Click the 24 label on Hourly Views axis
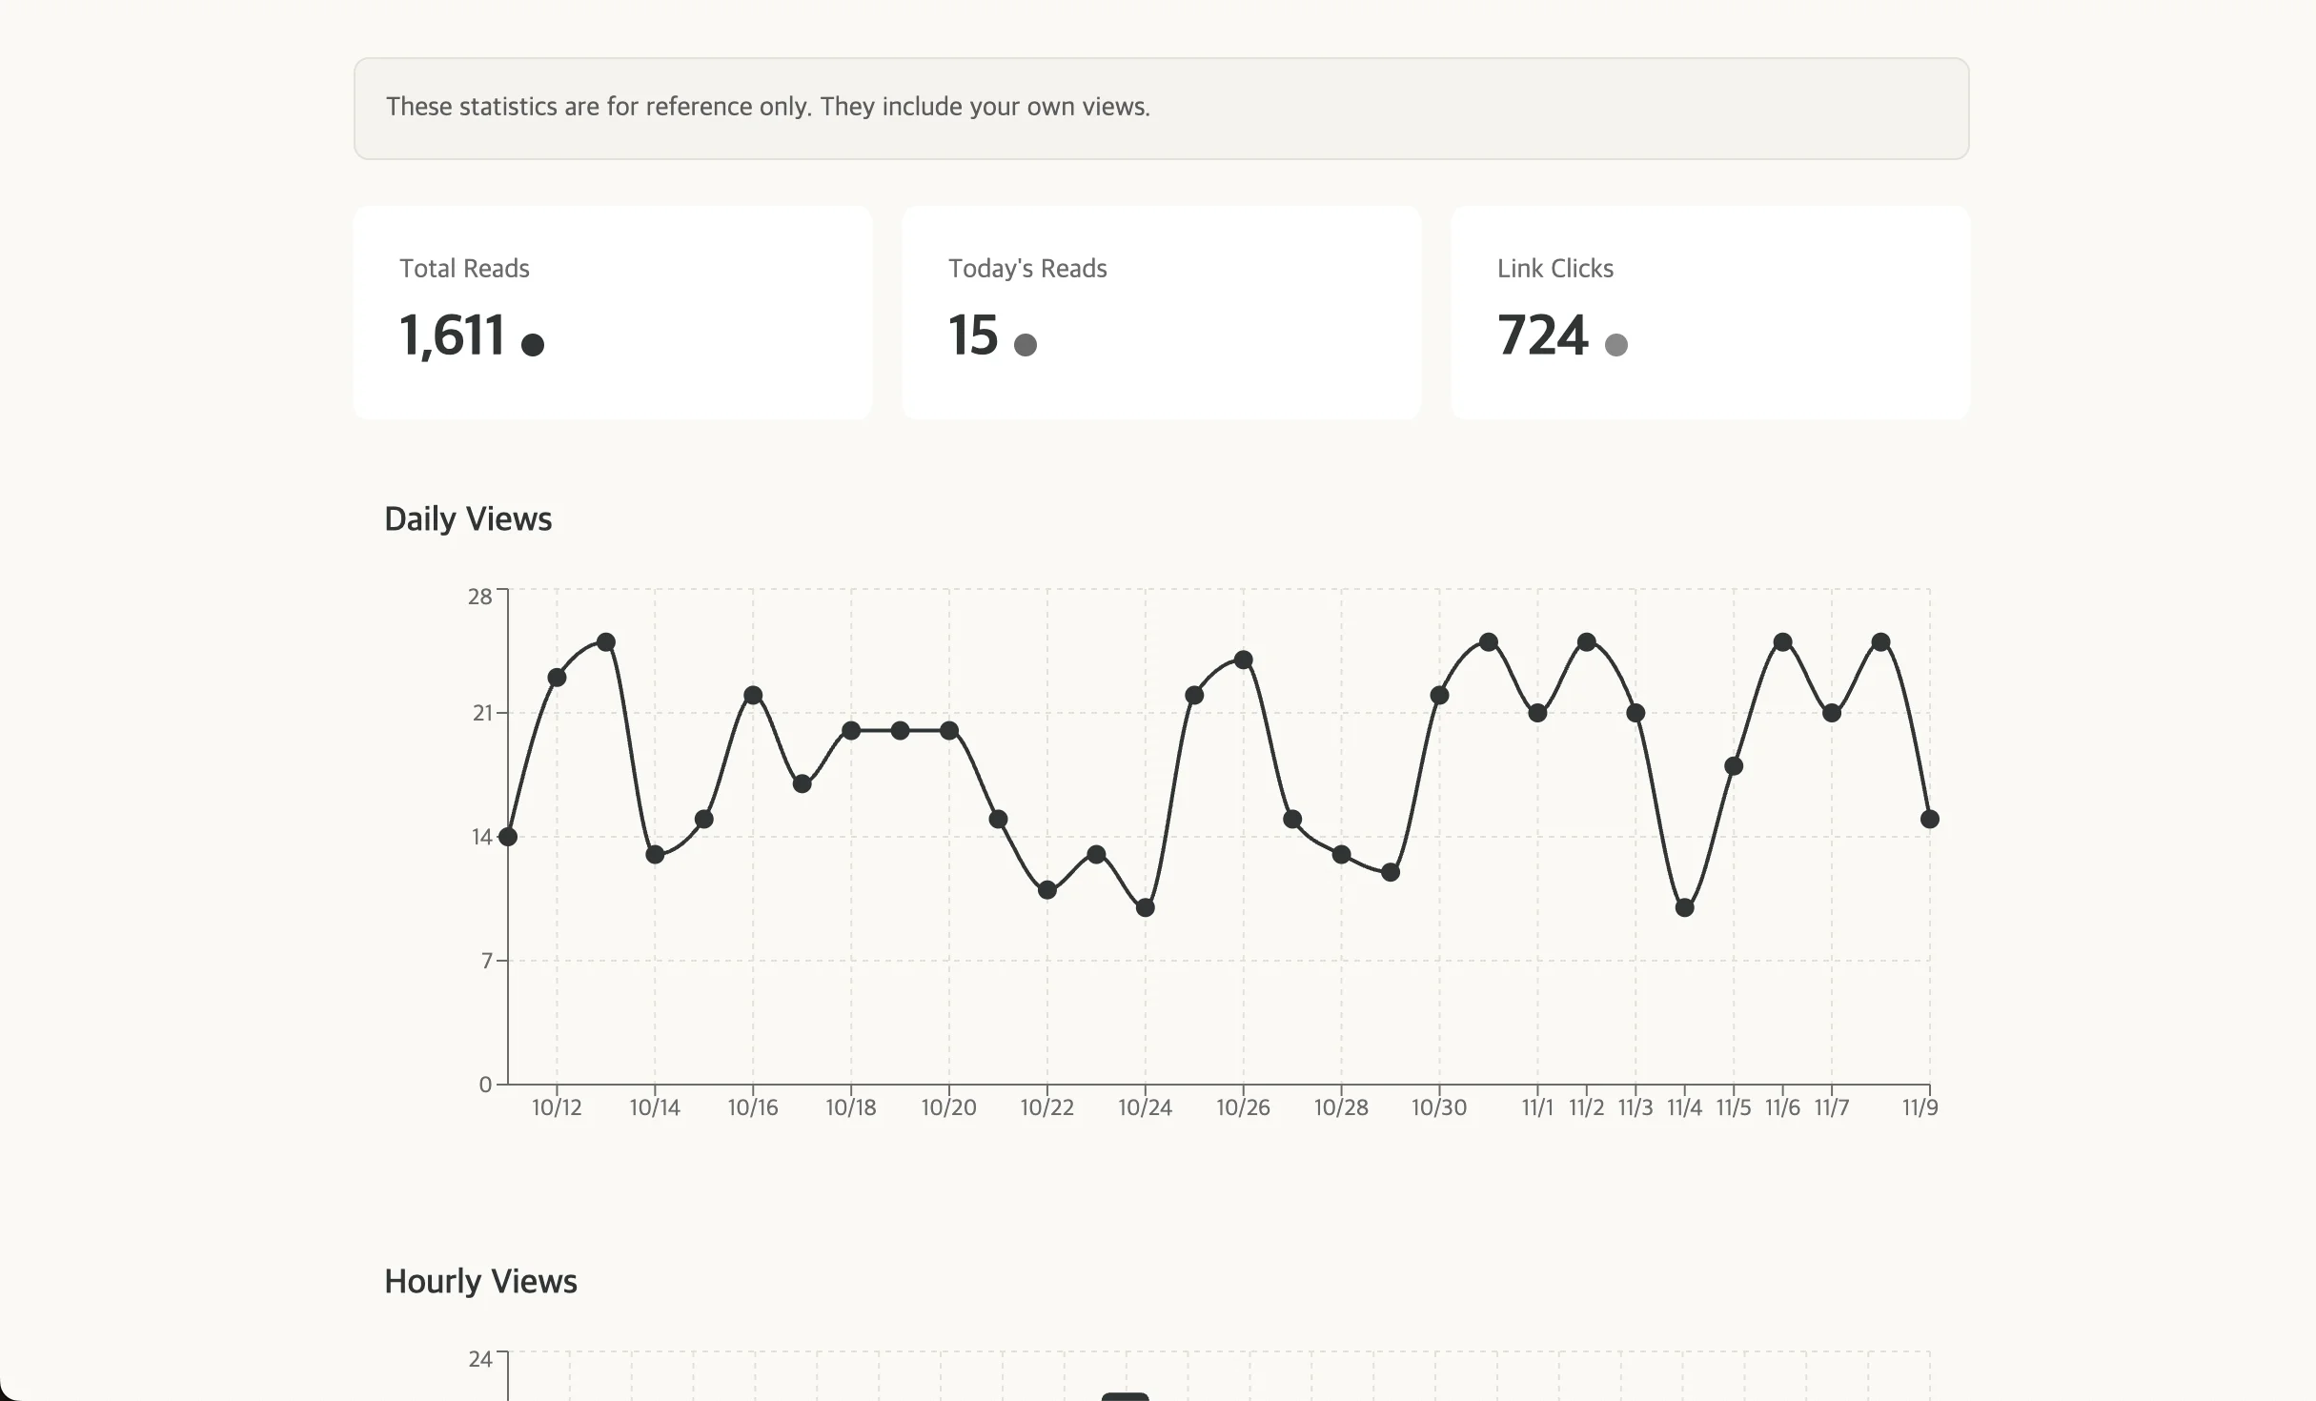The width and height of the screenshot is (2316, 1401). (x=481, y=1360)
